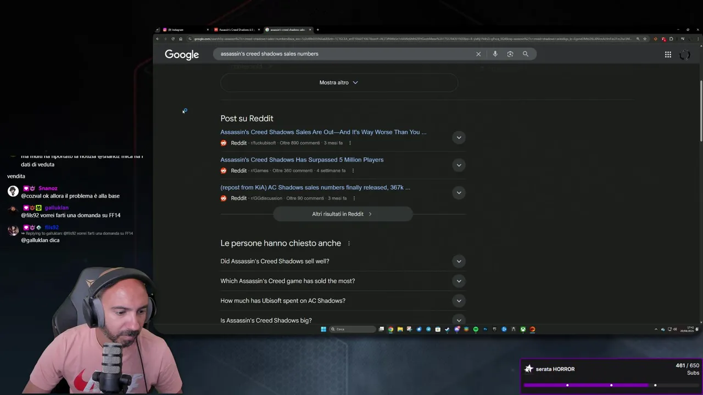The image size is (703, 395).
Task: Show hidden system tray icons
Action: [656, 329]
